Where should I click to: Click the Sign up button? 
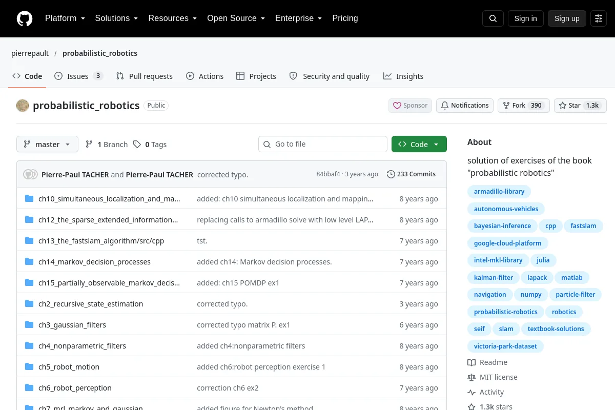coord(567,18)
